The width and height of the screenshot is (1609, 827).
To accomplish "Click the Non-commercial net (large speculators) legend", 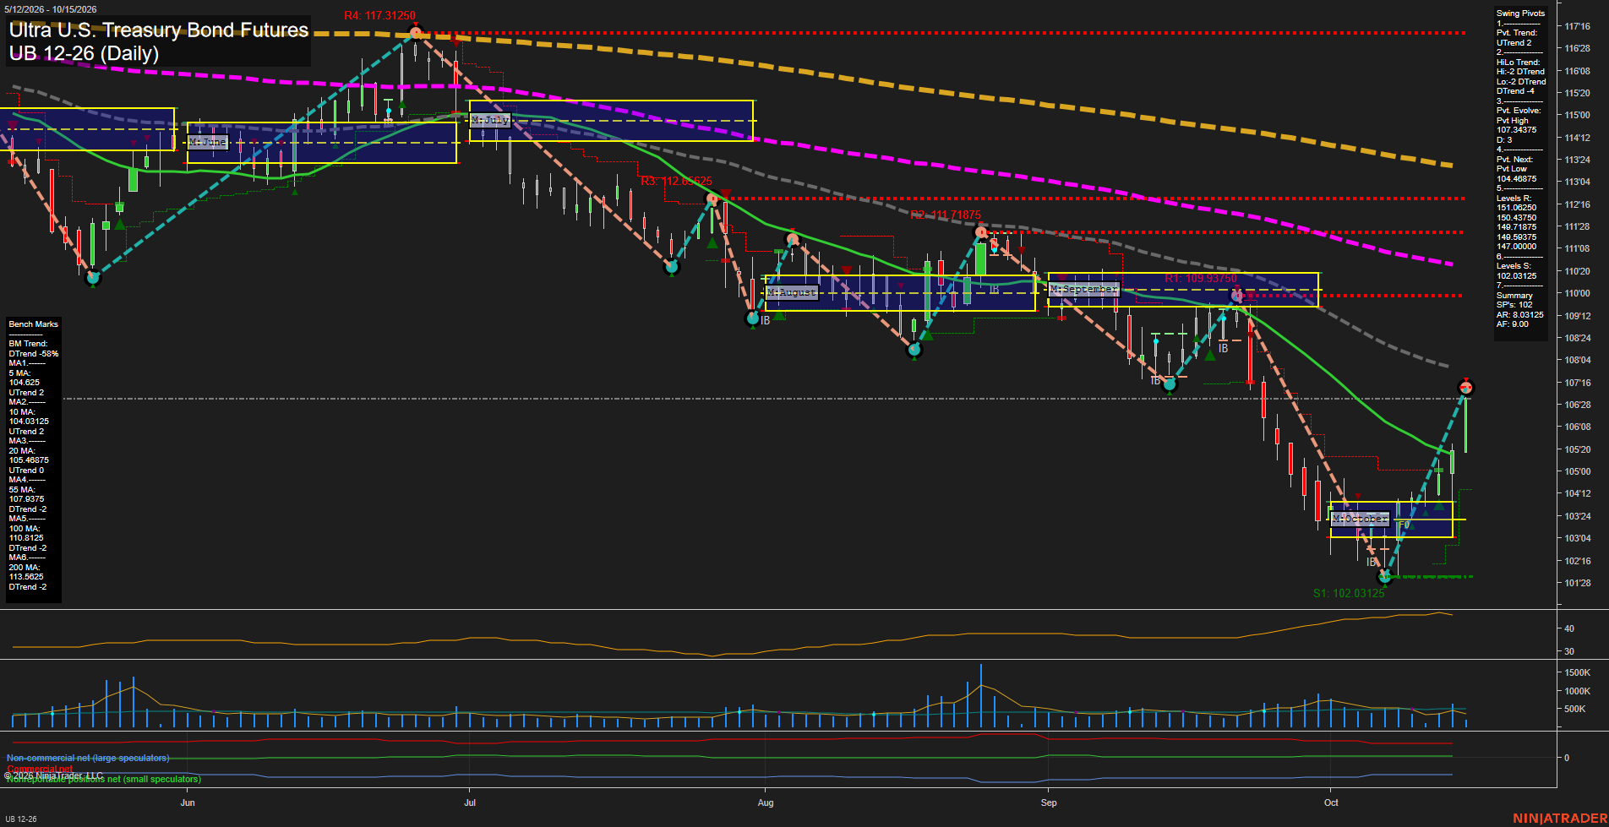I will 88,759.
